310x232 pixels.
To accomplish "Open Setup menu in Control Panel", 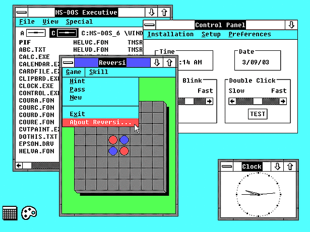I will point(211,34).
